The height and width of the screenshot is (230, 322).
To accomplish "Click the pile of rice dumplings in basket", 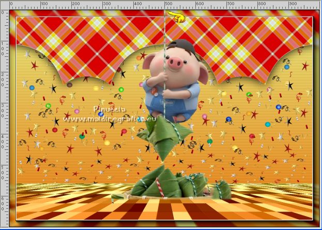I will point(172,183).
